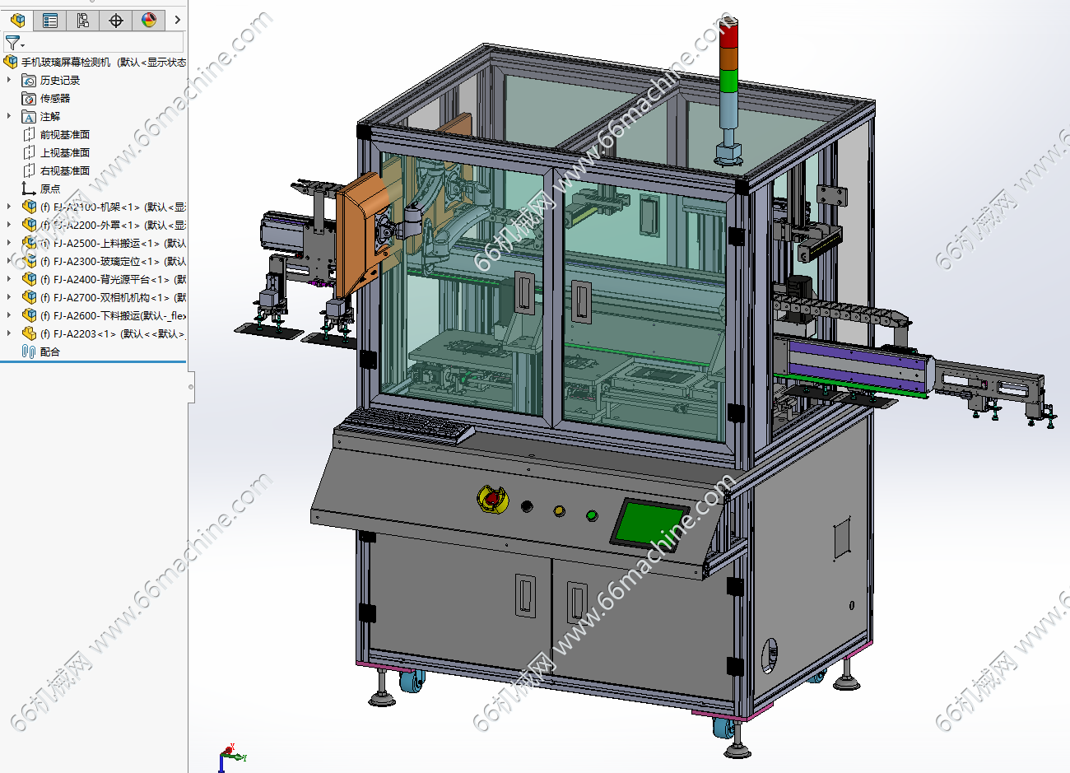Click the FJ-A2500-上料搬运 assembly icon

[x=29, y=243]
